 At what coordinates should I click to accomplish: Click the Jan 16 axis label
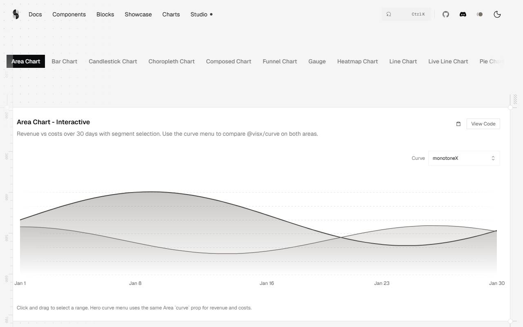(x=267, y=283)
